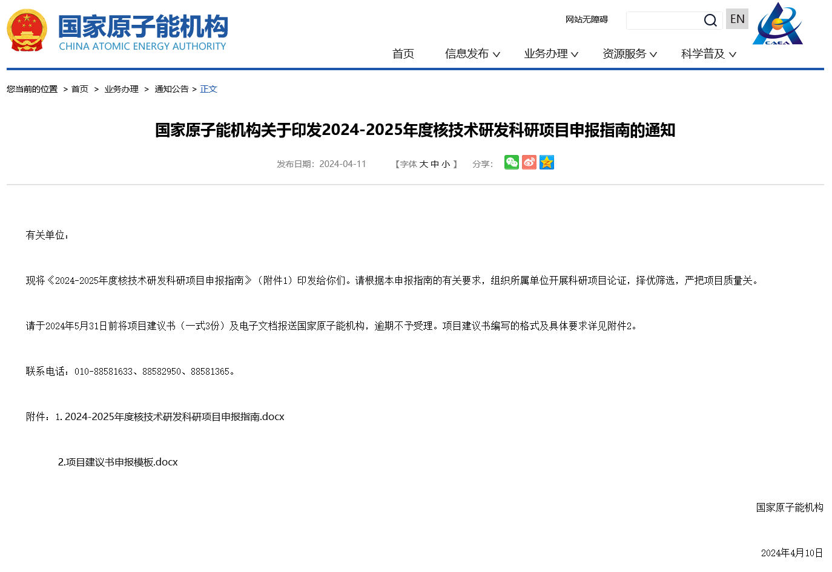Click the national emblem logo
832x572 pixels.
point(27,30)
